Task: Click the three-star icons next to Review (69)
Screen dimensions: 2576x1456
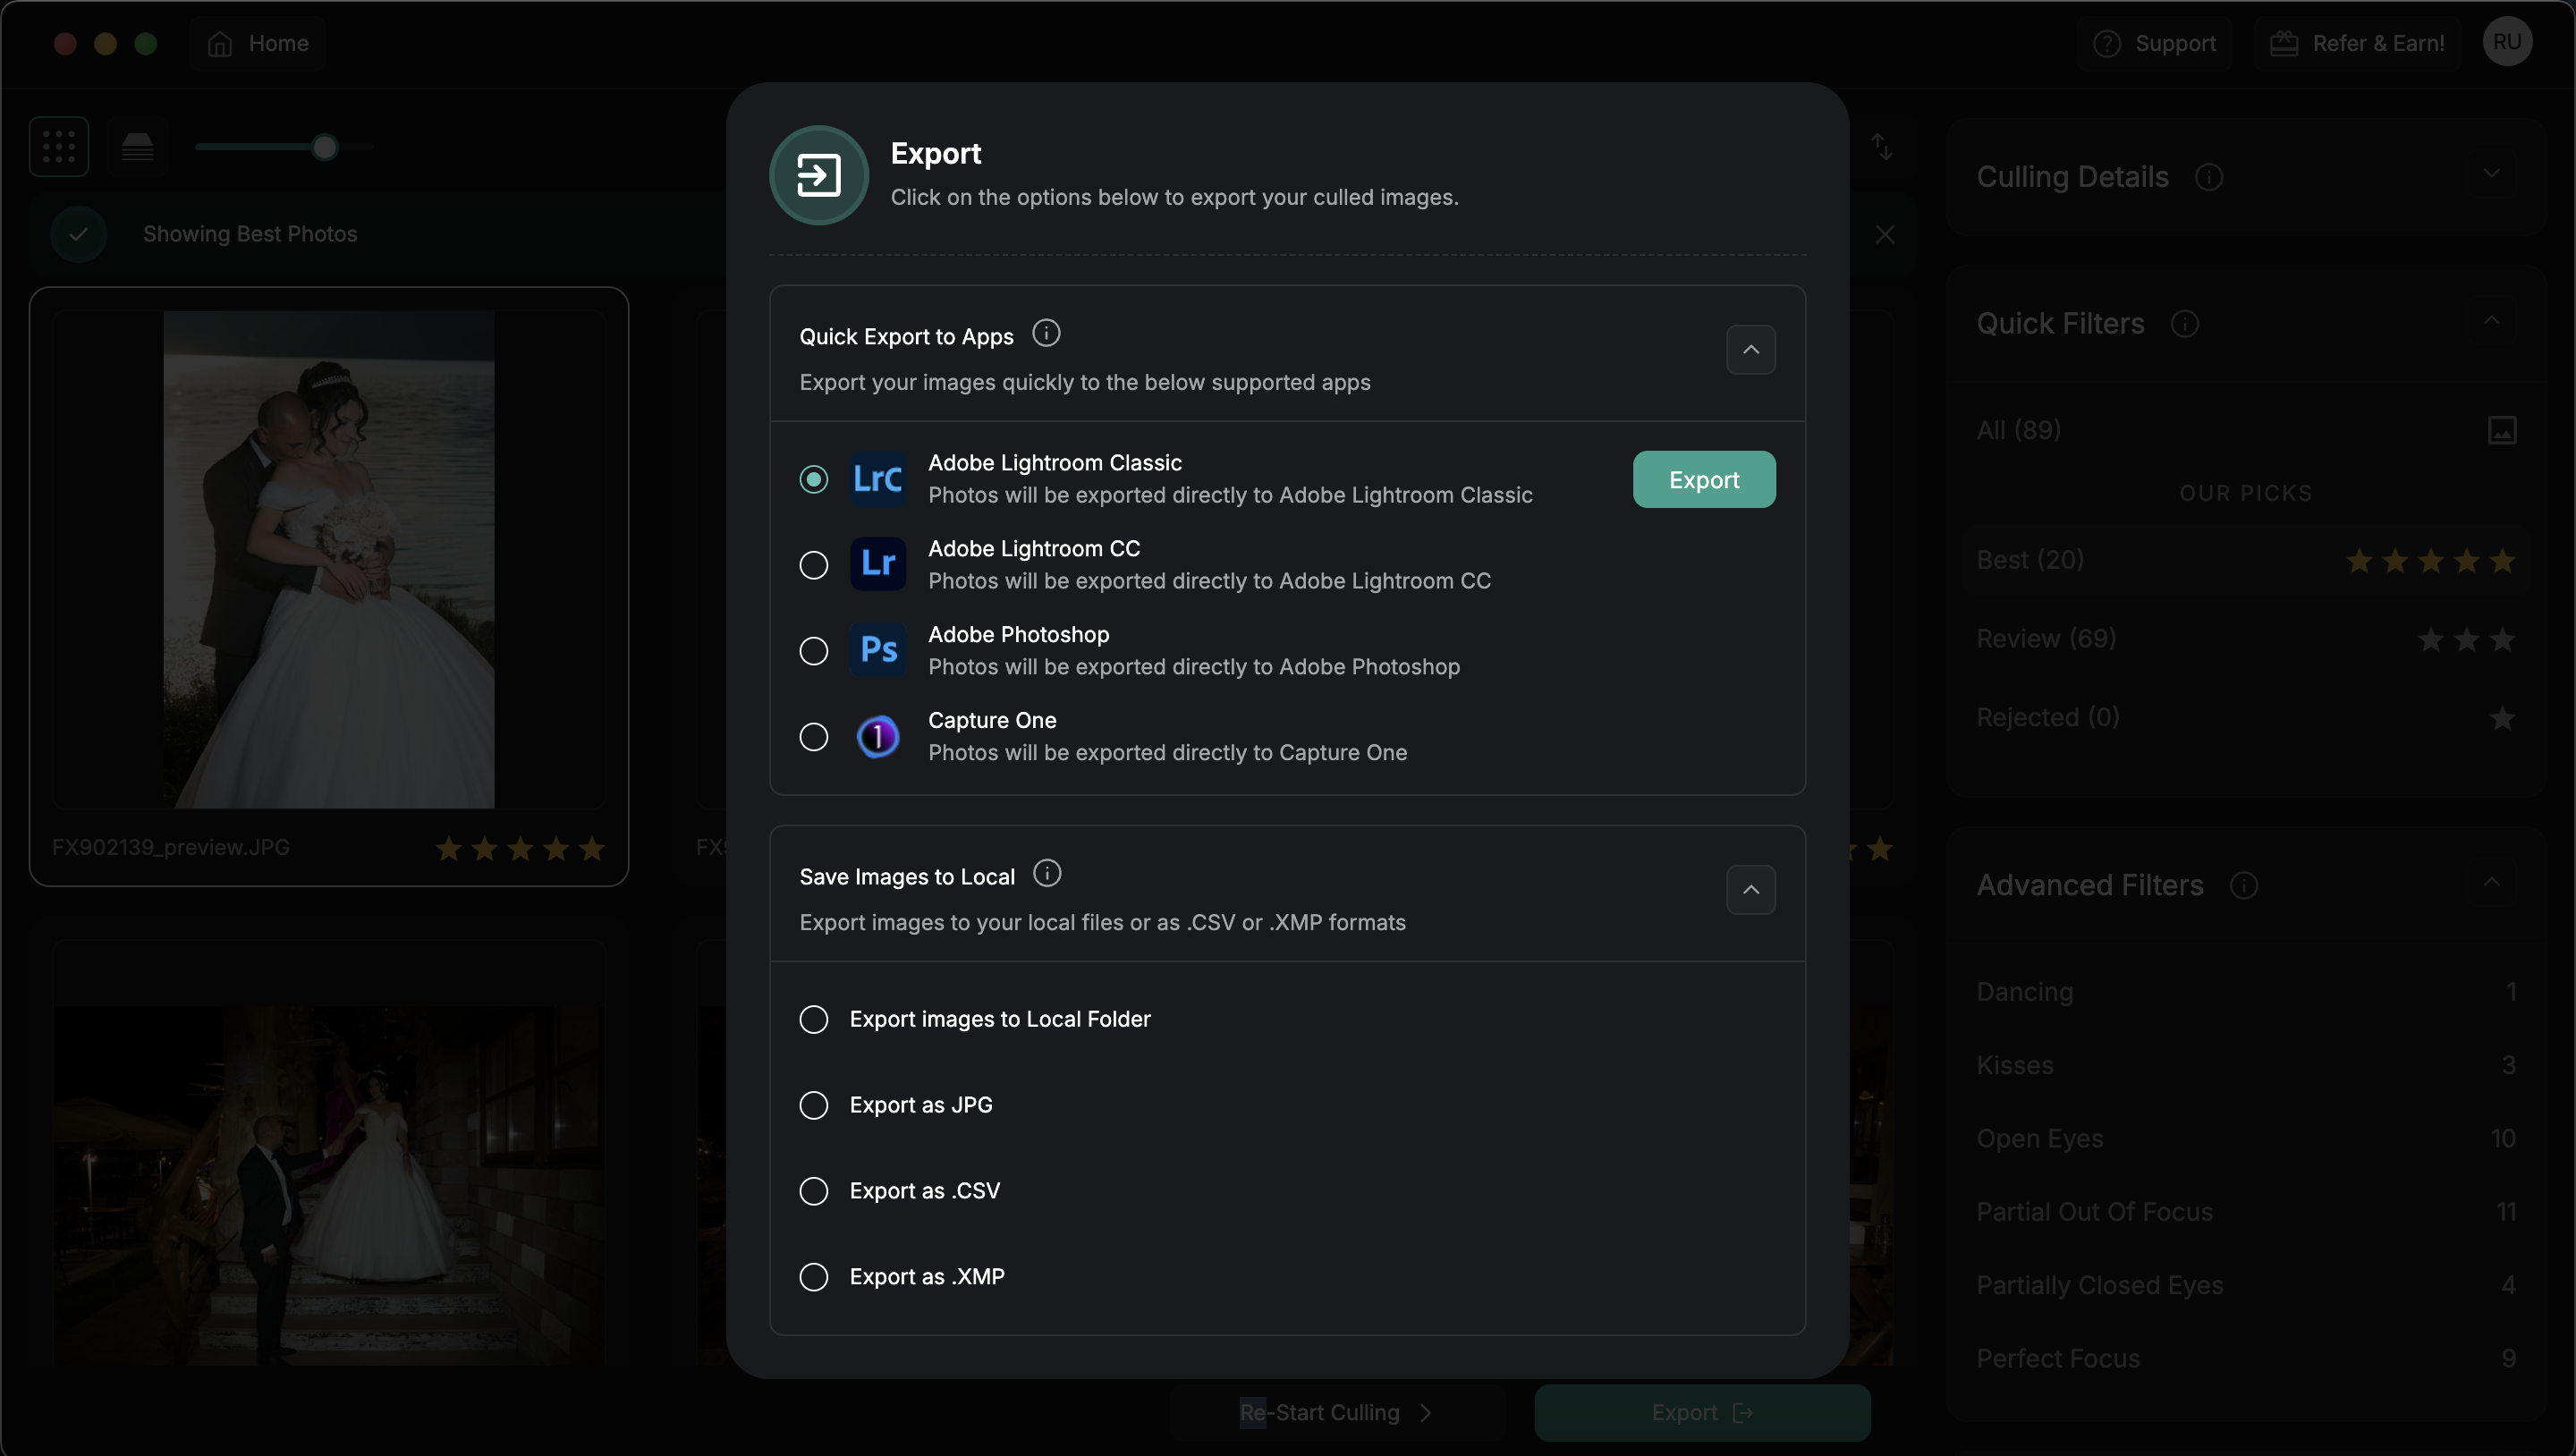Action: 2466,639
